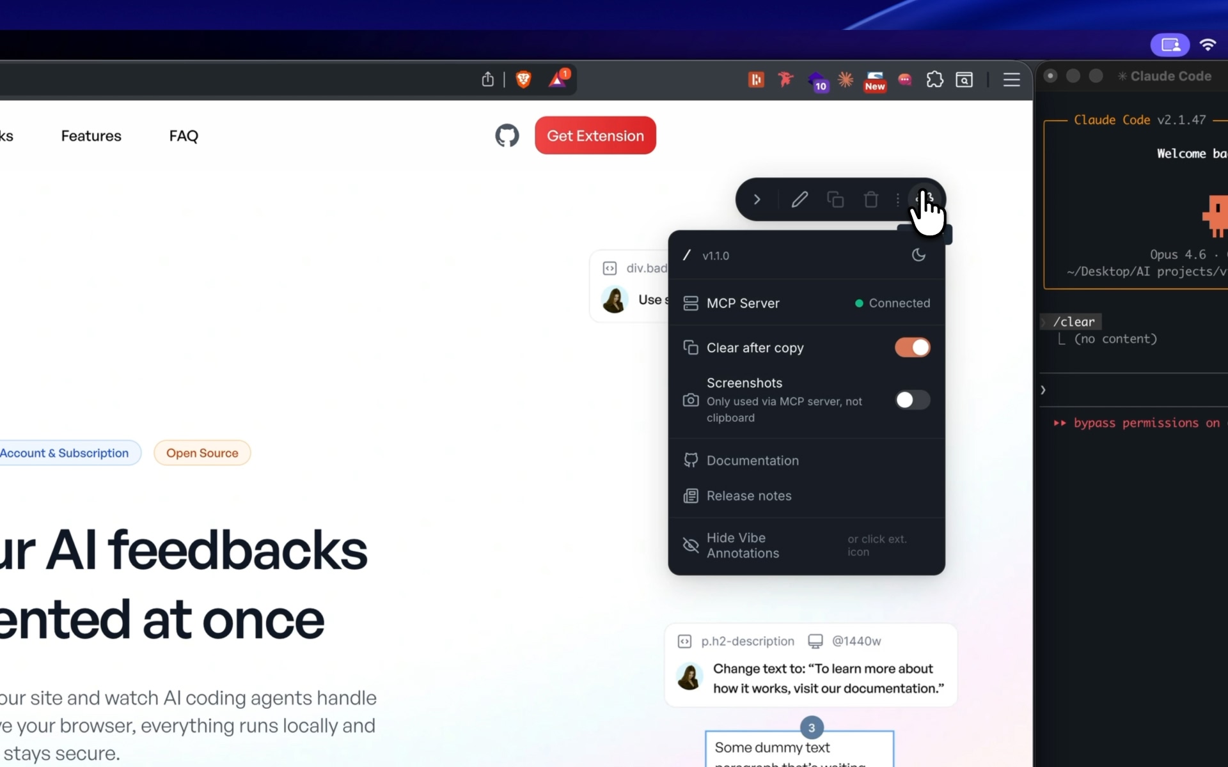Click the Open Source tag pill
The height and width of the screenshot is (767, 1228).
202,453
